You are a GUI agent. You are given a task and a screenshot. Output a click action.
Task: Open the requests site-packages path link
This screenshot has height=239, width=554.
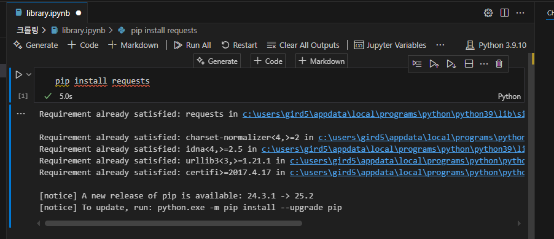(383, 114)
